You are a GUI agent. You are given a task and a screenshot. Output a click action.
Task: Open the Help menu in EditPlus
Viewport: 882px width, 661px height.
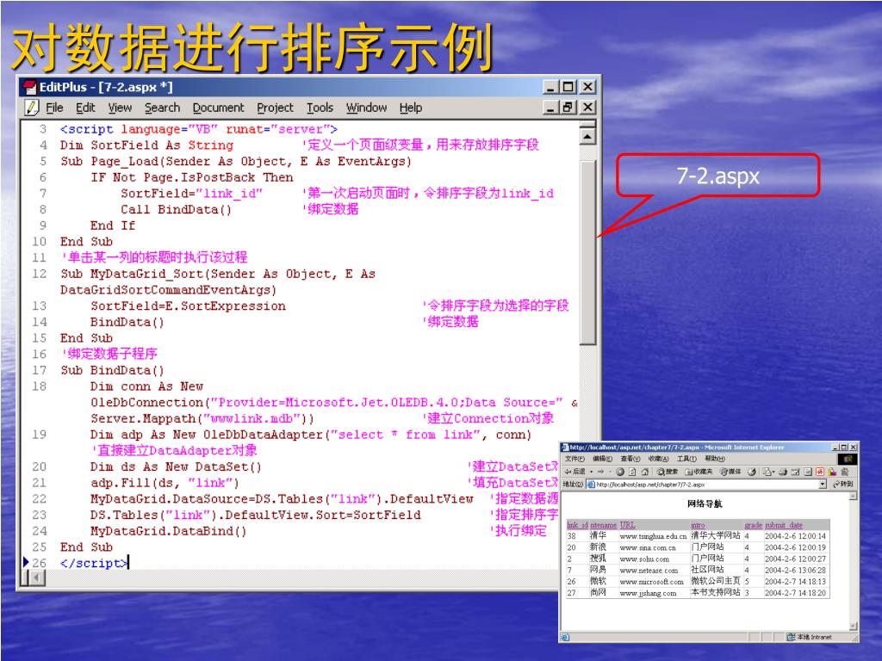[x=411, y=108]
